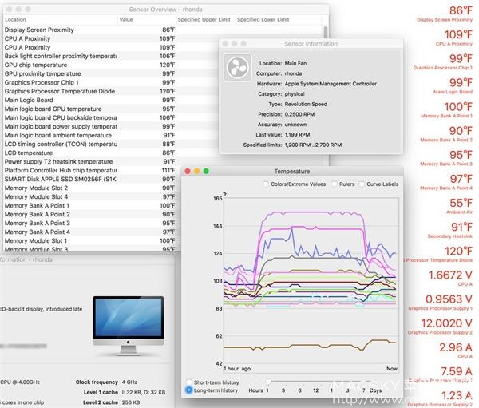Click the Level 2 cache 256 KB value
The width and height of the screenshot is (479, 408).
pos(131,402)
